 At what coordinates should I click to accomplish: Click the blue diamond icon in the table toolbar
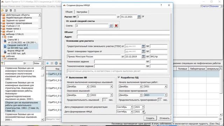tap(48, 63)
